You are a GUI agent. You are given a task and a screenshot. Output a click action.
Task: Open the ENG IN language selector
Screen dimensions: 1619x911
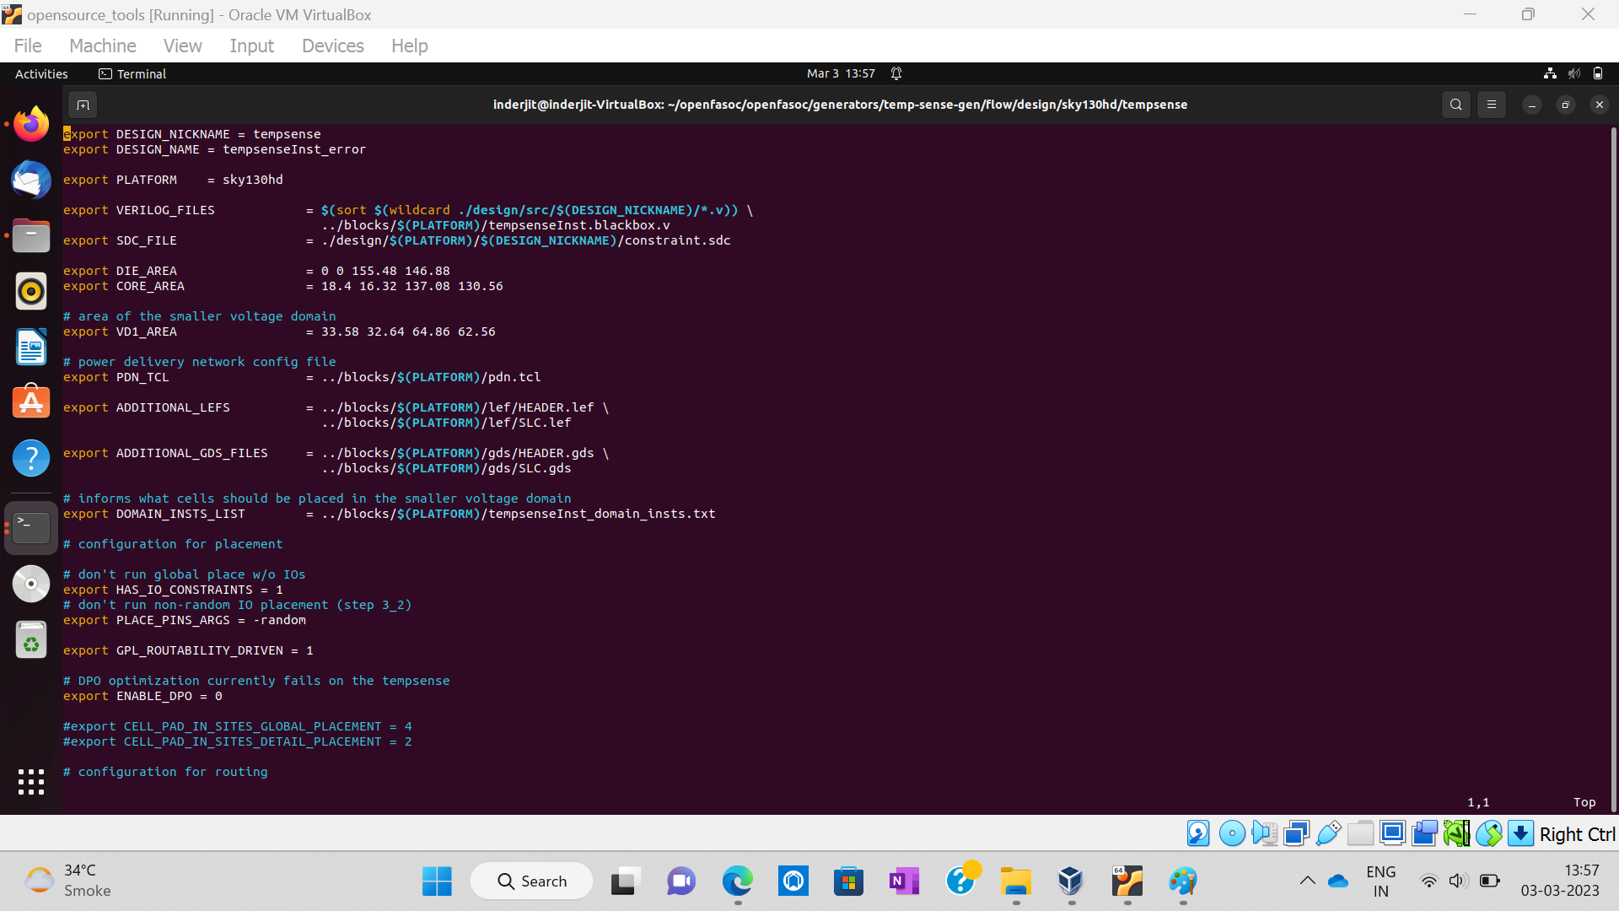click(x=1381, y=880)
